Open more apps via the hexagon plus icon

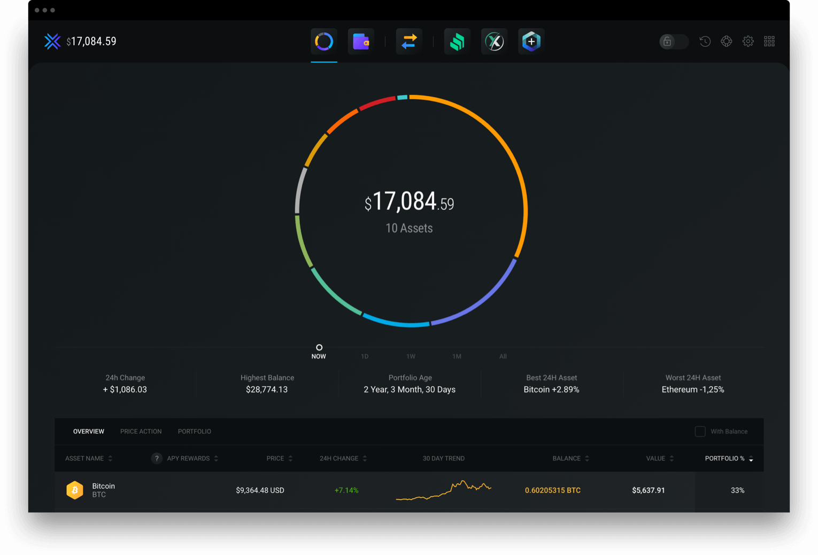coord(531,41)
